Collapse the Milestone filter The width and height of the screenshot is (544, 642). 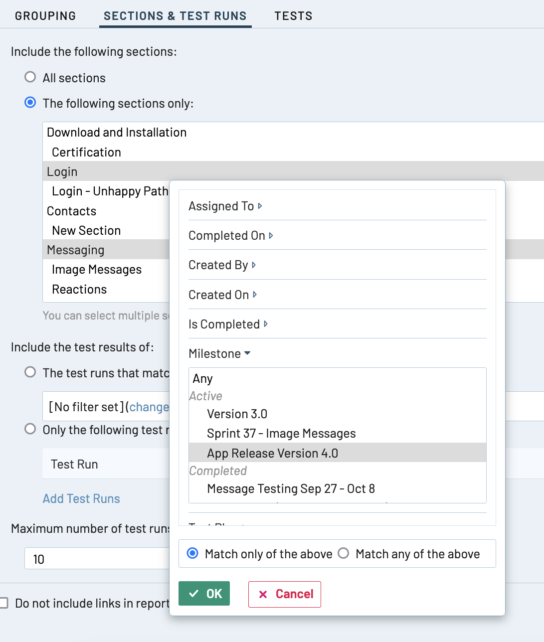pos(219,354)
